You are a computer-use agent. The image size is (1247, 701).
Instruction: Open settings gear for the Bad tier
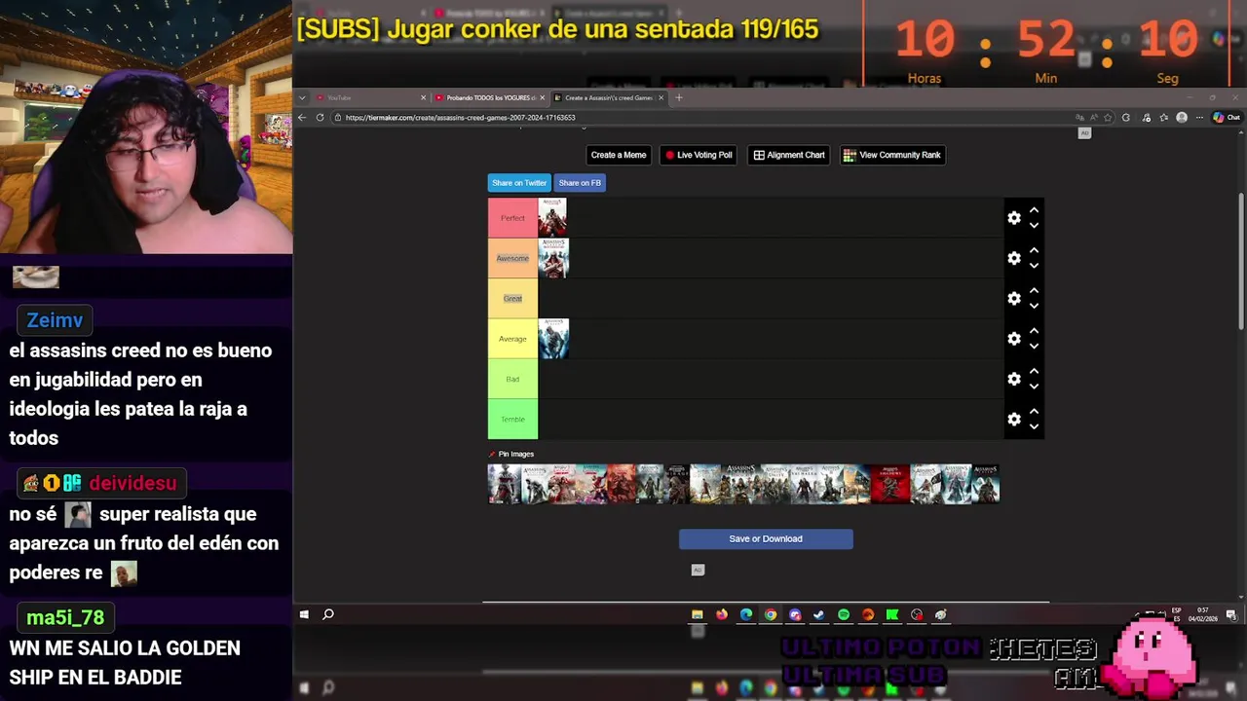[x=1014, y=379]
